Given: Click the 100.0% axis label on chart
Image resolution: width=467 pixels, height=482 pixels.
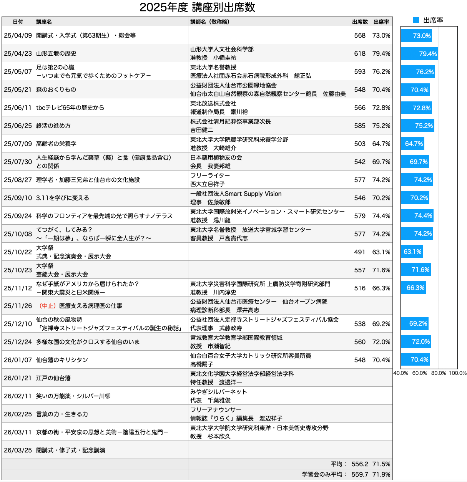Looking at the screenshot, I should [x=457, y=373].
